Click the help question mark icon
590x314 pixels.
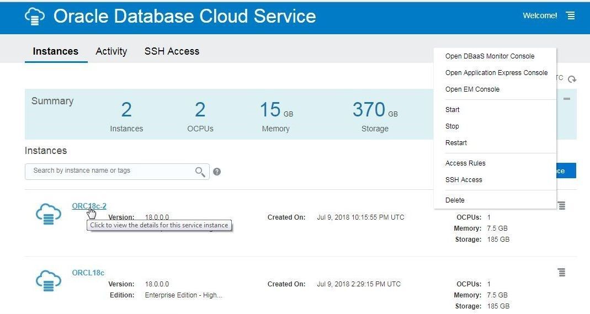[x=217, y=172]
